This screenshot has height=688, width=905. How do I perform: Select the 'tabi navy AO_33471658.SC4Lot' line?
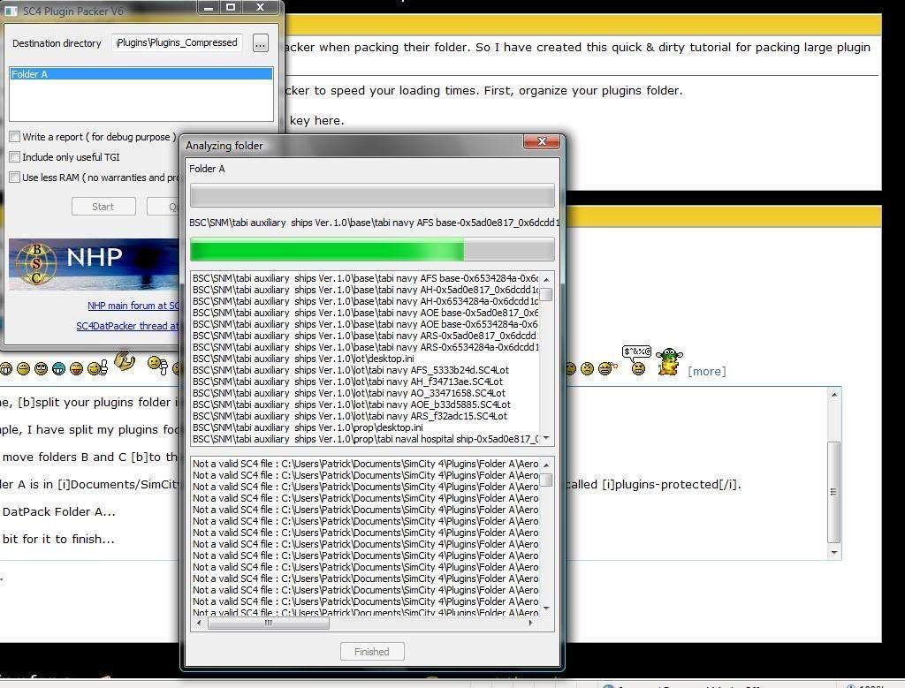[x=365, y=393]
